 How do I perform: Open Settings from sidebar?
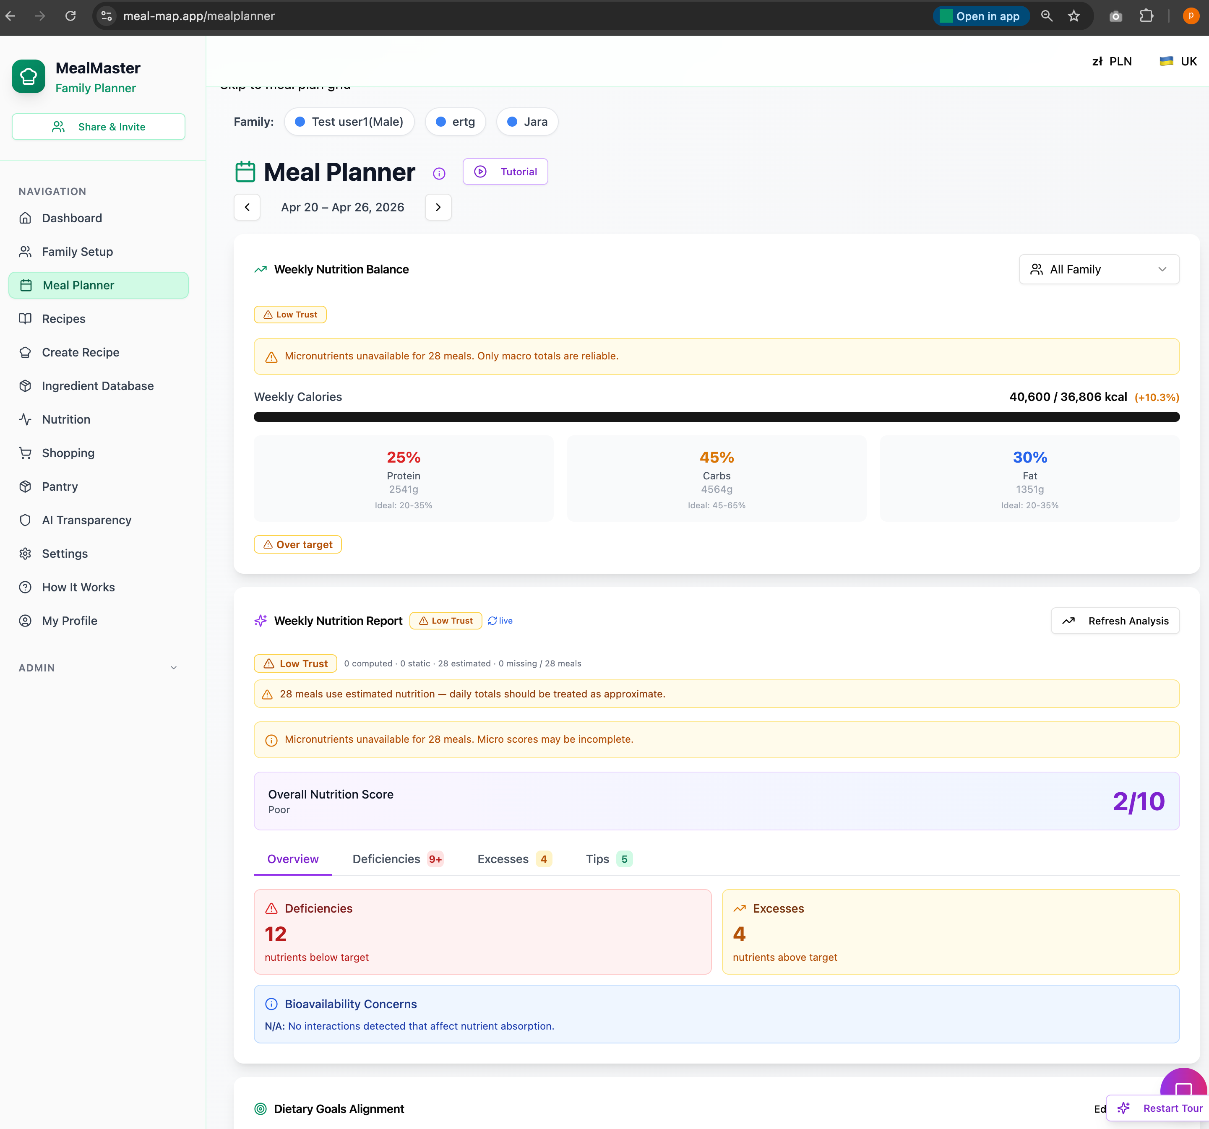click(99, 554)
